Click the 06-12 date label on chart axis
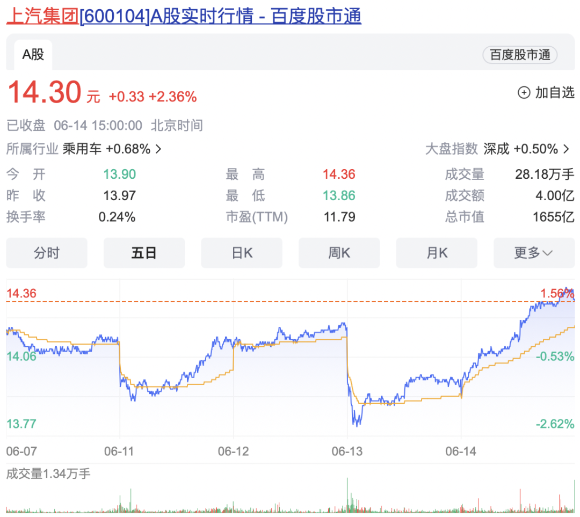This screenshot has width=580, height=517. coord(234,452)
